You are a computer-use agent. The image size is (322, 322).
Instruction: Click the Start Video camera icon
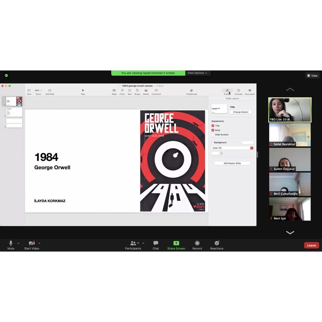pyautogui.click(x=32, y=243)
